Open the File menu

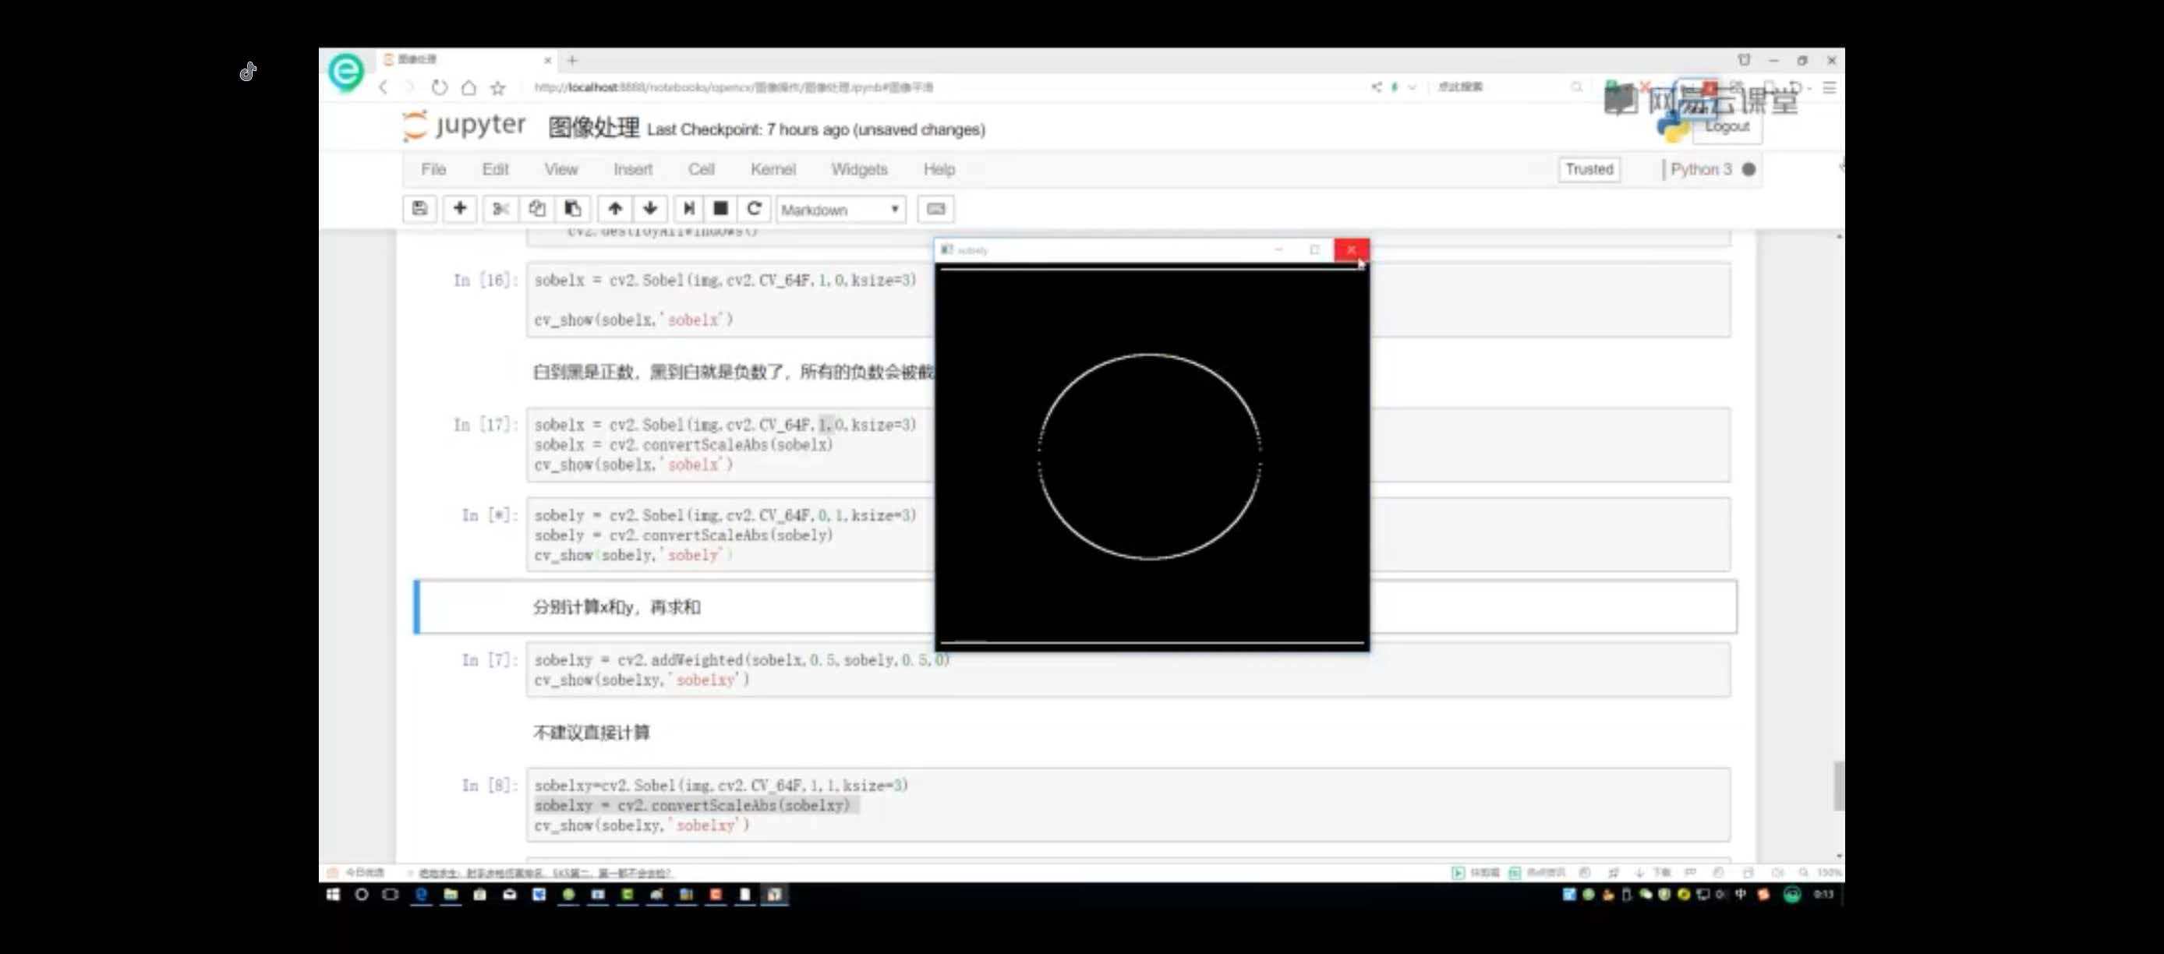(x=433, y=169)
